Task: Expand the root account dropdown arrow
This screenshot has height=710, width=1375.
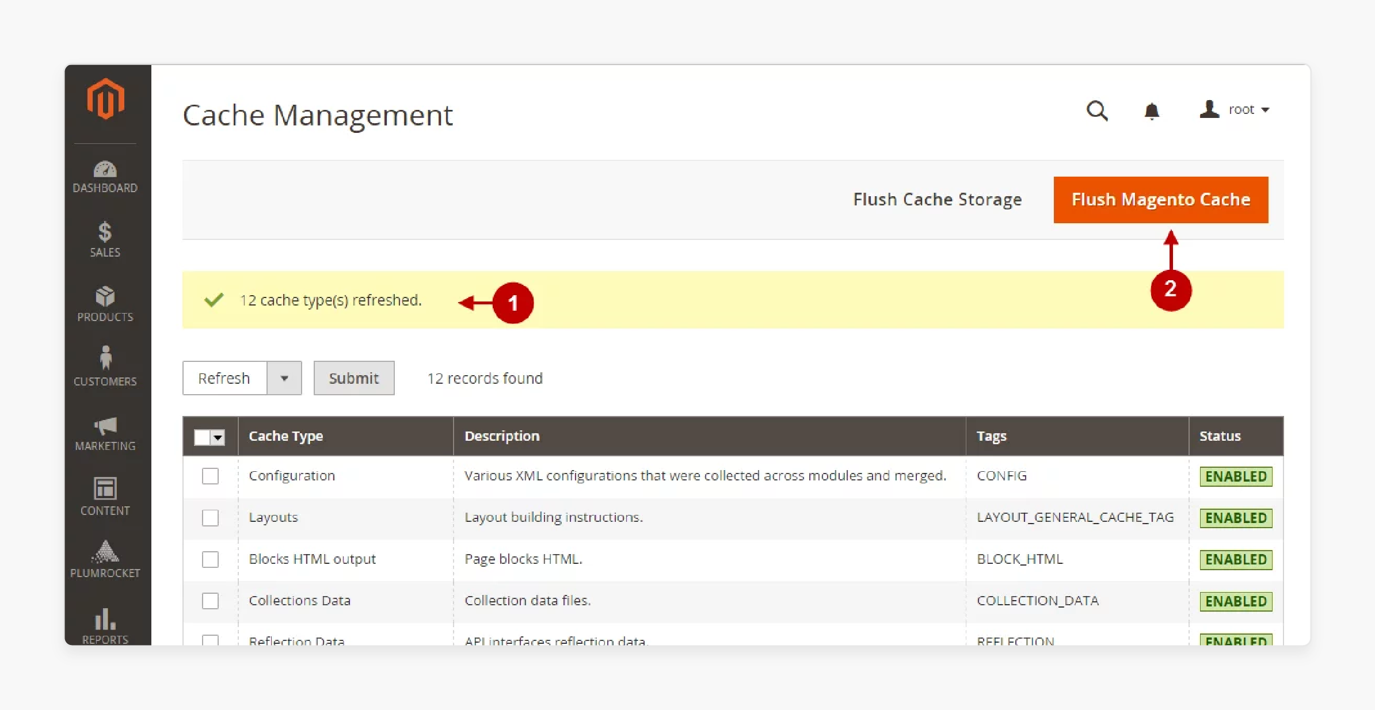Action: pos(1265,110)
